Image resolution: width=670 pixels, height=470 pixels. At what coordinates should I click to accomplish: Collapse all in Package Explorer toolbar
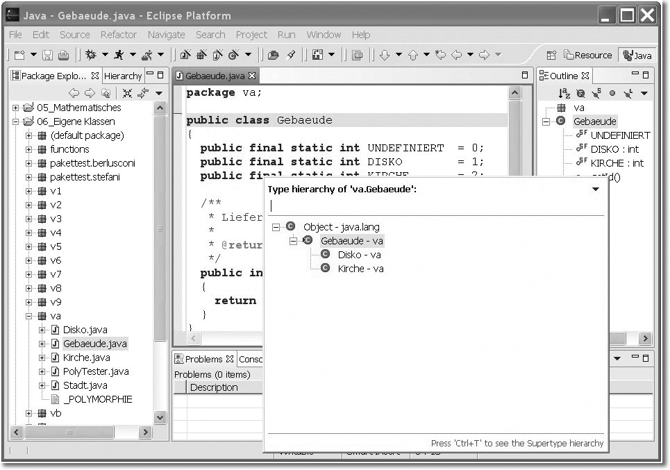(x=127, y=93)
